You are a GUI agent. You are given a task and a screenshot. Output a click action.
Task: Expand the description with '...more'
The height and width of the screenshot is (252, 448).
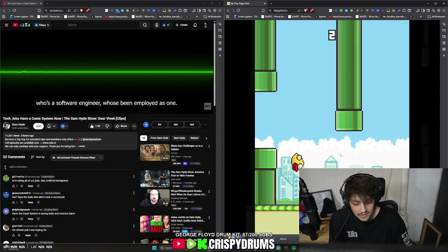tap(81, 146)
